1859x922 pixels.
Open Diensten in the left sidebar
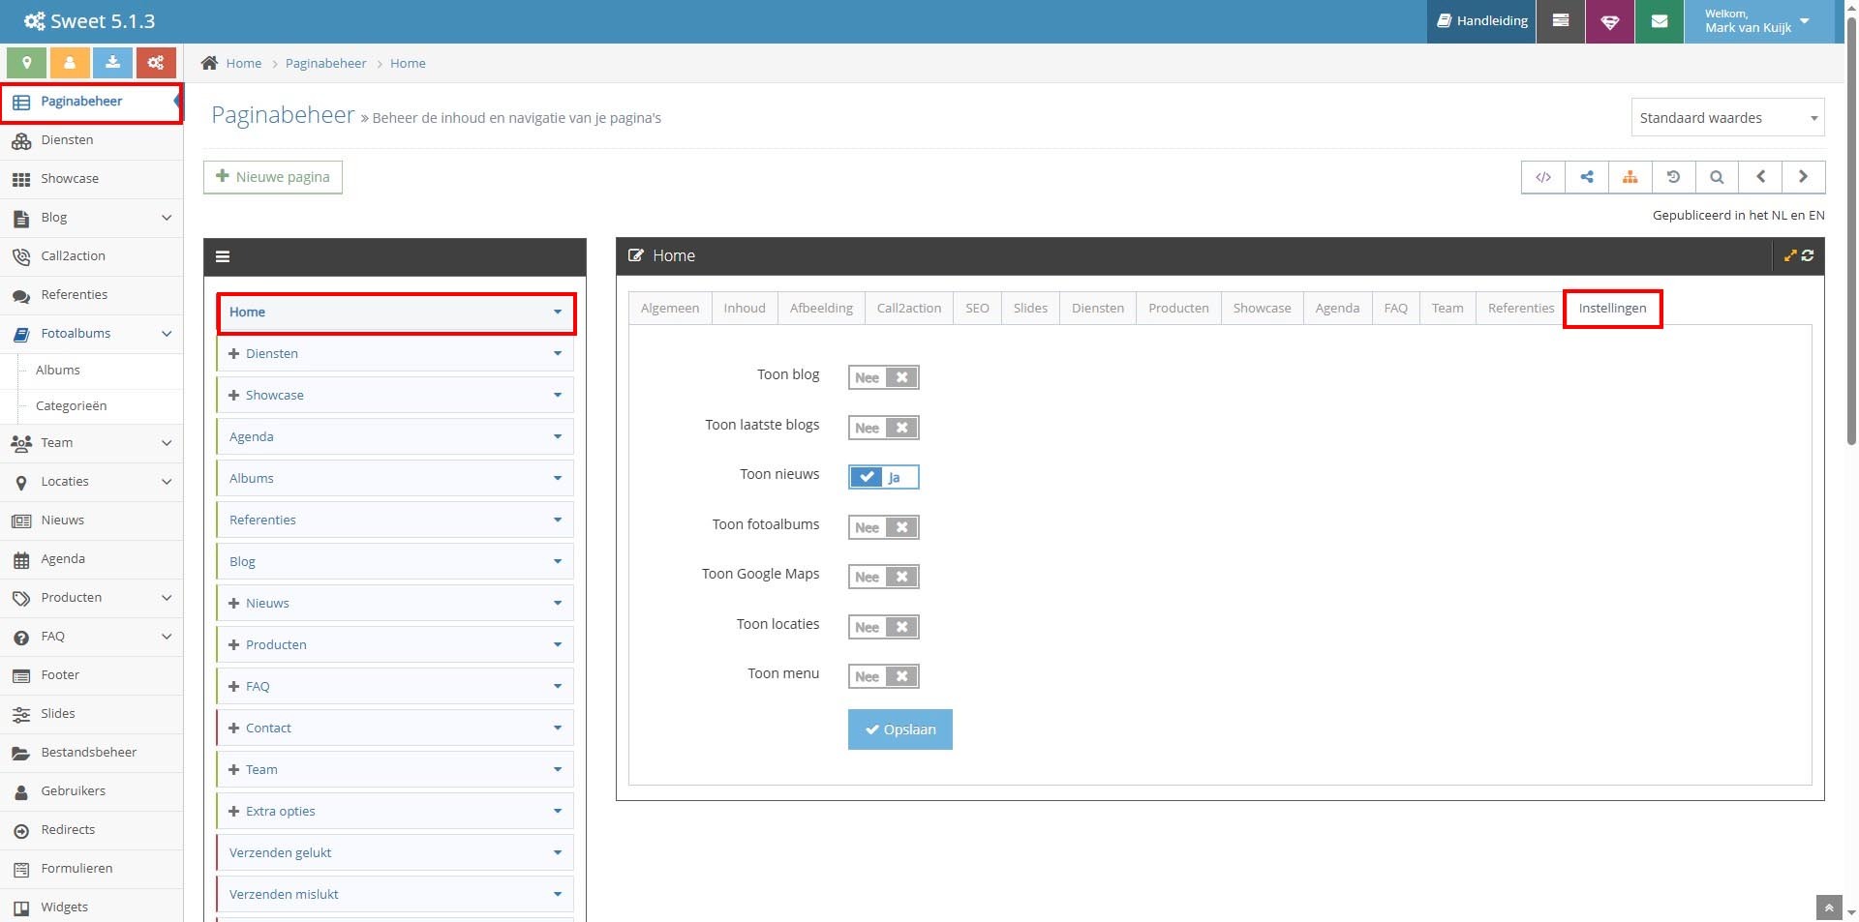coord(92,140)
